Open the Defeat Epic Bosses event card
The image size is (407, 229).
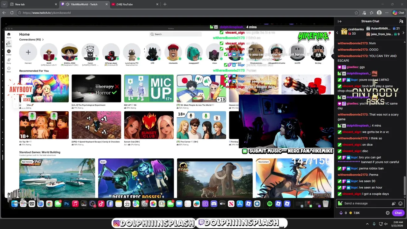(x=136, y=178)
